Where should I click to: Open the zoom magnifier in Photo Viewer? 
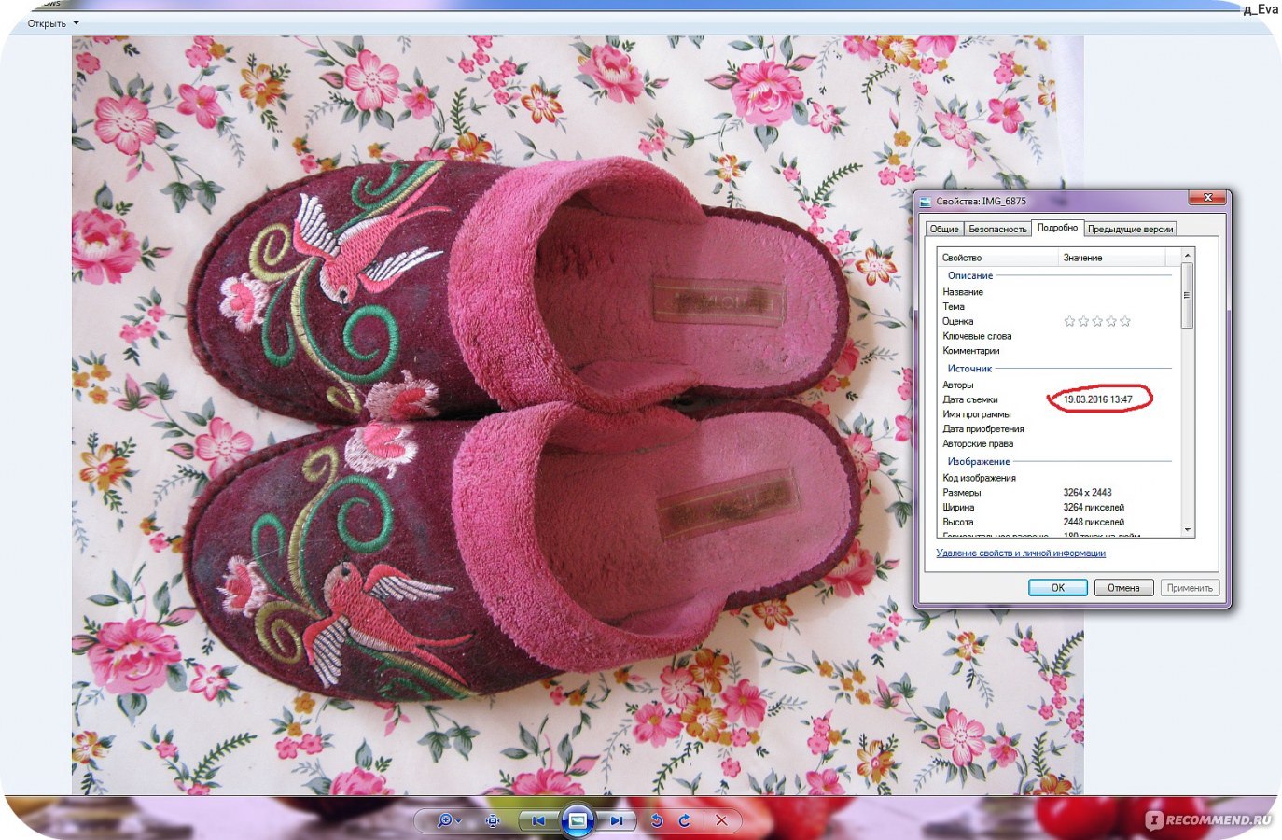click(444, 820)
